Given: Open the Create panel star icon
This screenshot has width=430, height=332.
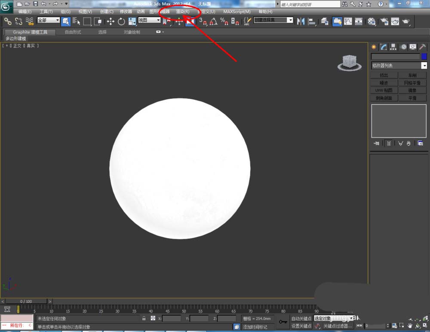Looking at the screenshot, I should point(374,47).
